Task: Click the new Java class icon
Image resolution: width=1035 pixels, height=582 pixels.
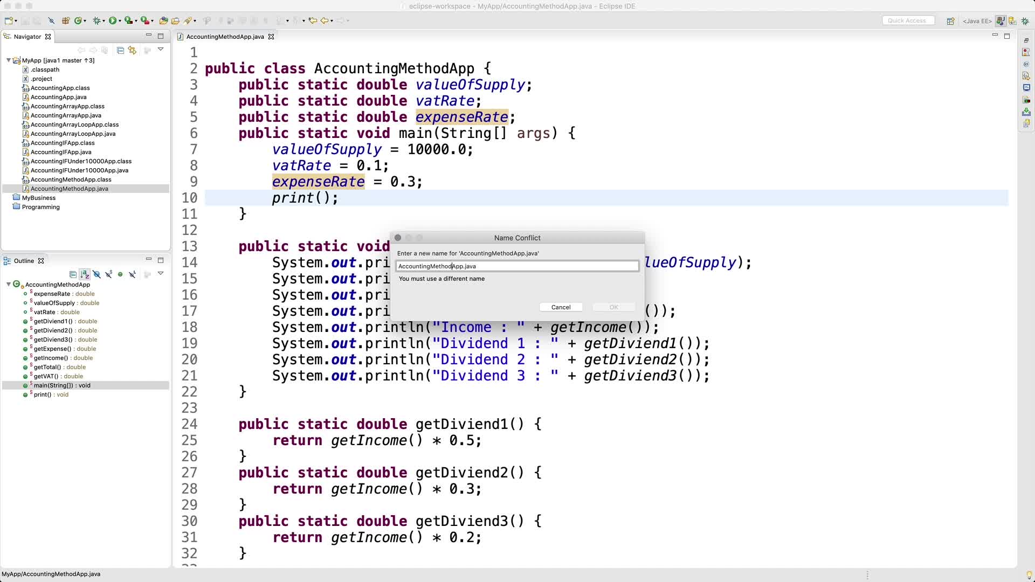Action: pyautogui.click(x=78, y=21)
